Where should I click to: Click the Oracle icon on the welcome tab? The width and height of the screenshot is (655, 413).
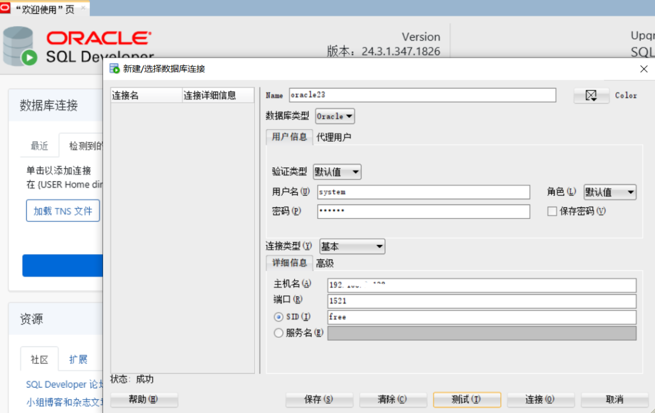pyautogui.click(x=5, y=8)
